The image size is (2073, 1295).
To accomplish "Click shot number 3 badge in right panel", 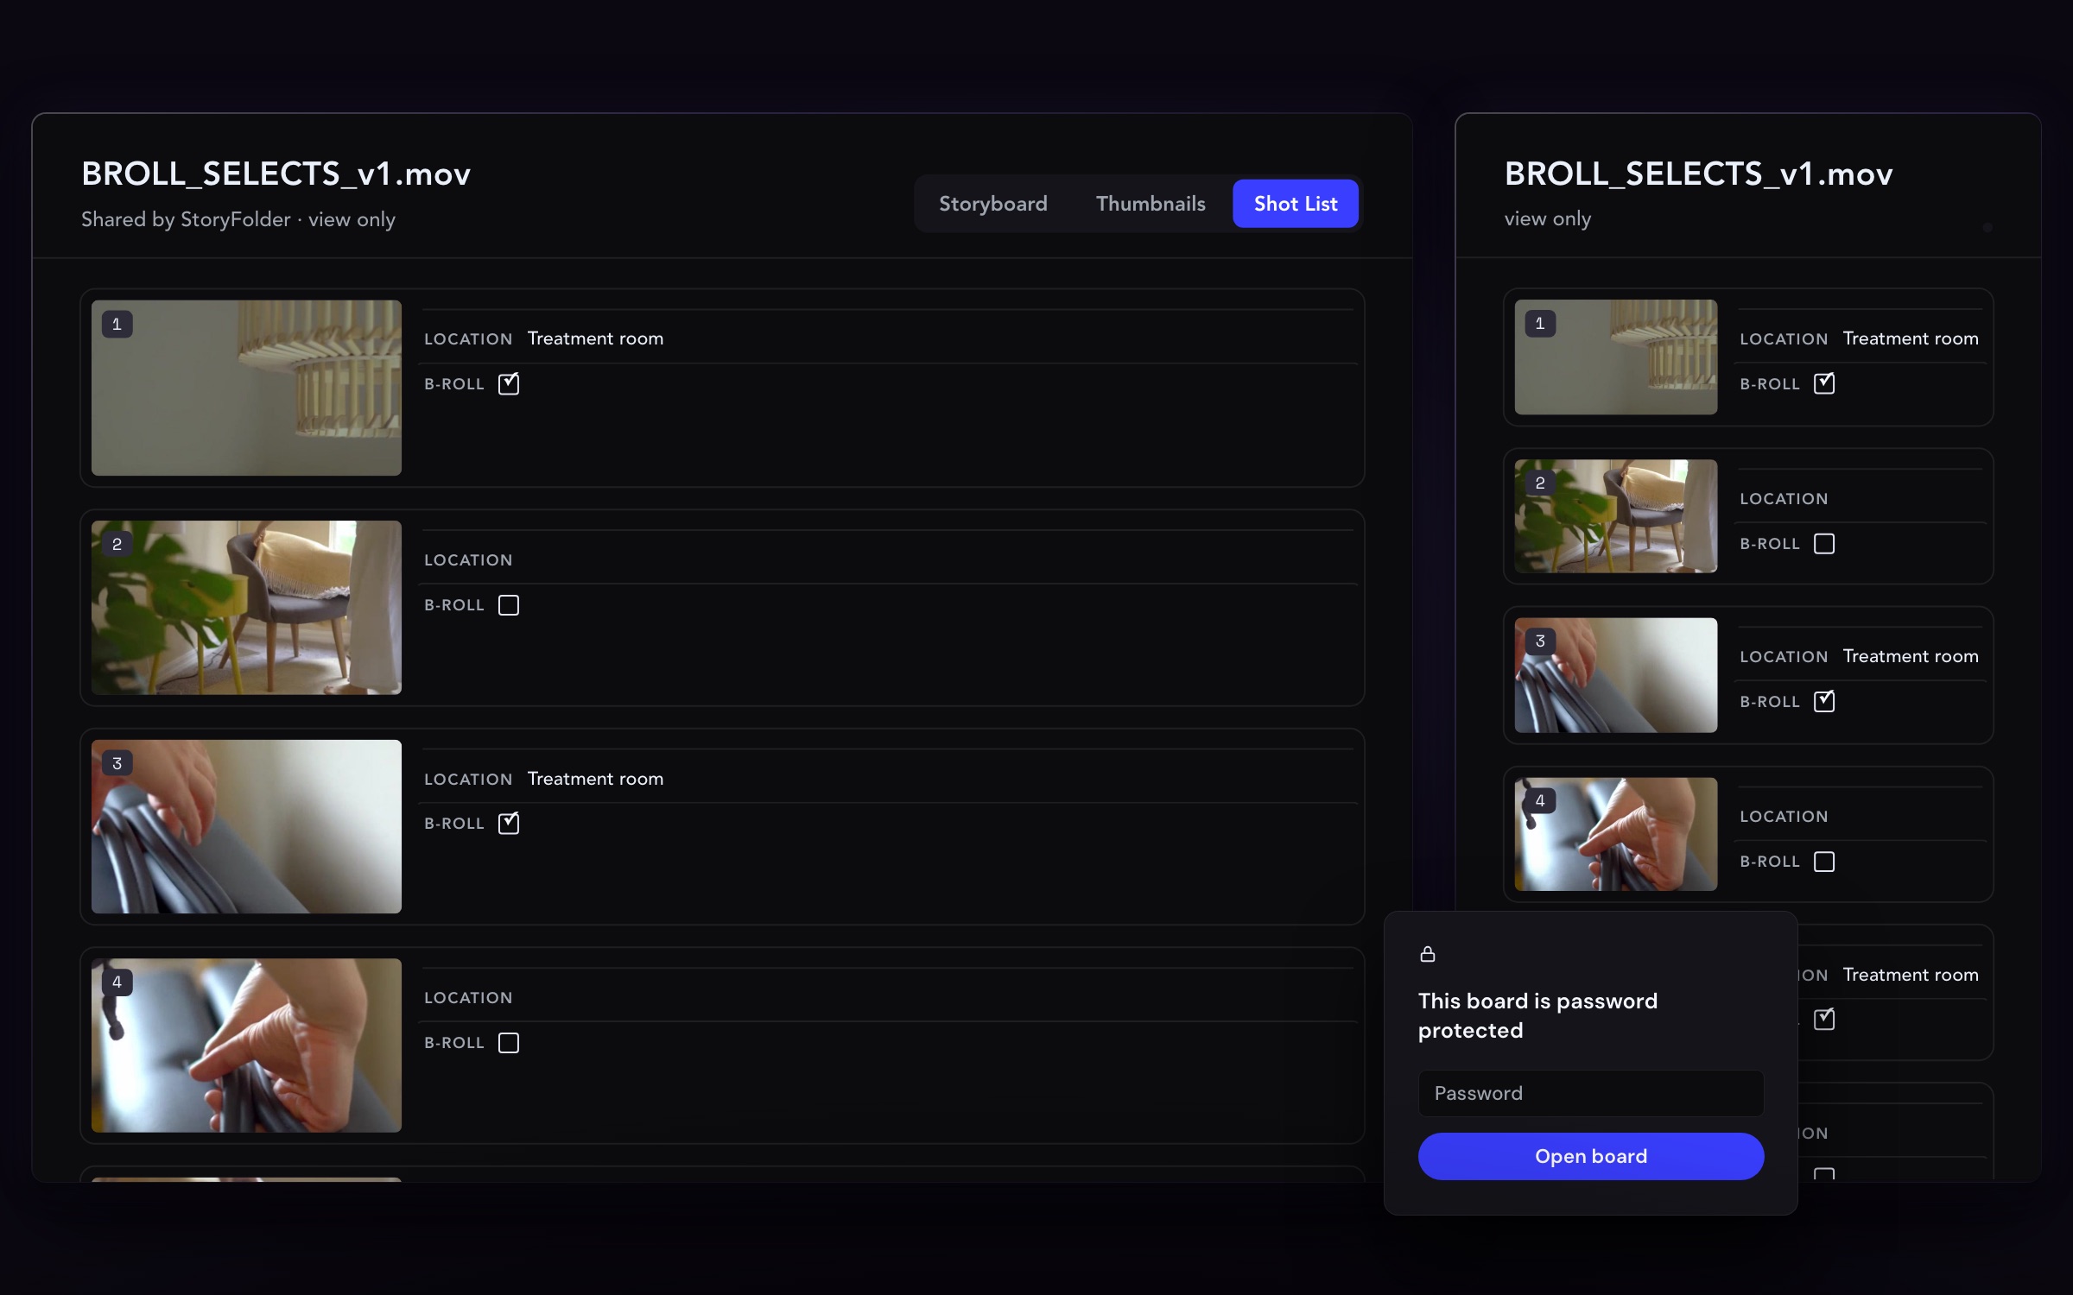I will (x=1540, y=641).
